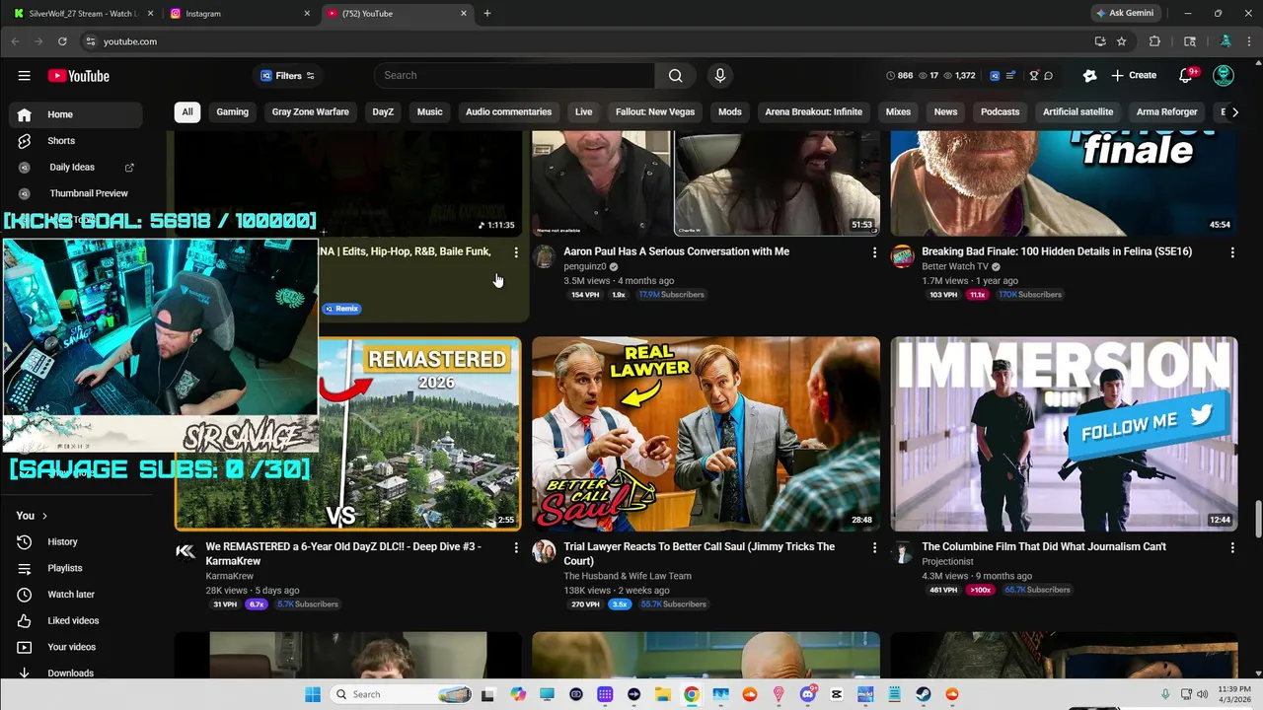Image resolution: width=1263 pixels, height=710 pixels.
Task: Show more topic chips with the right arrow
Action: tap(1234, 112)
